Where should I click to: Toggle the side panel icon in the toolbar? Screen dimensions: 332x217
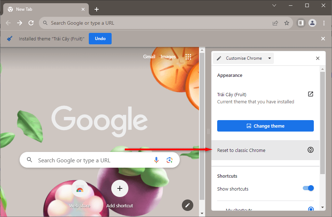point(301,23)
